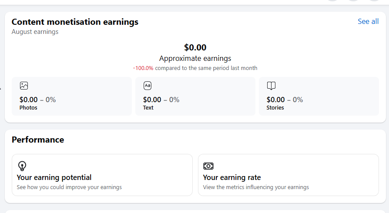Open the Stories earnings card
Screen dimensions: 389x213
coord(319,96)
